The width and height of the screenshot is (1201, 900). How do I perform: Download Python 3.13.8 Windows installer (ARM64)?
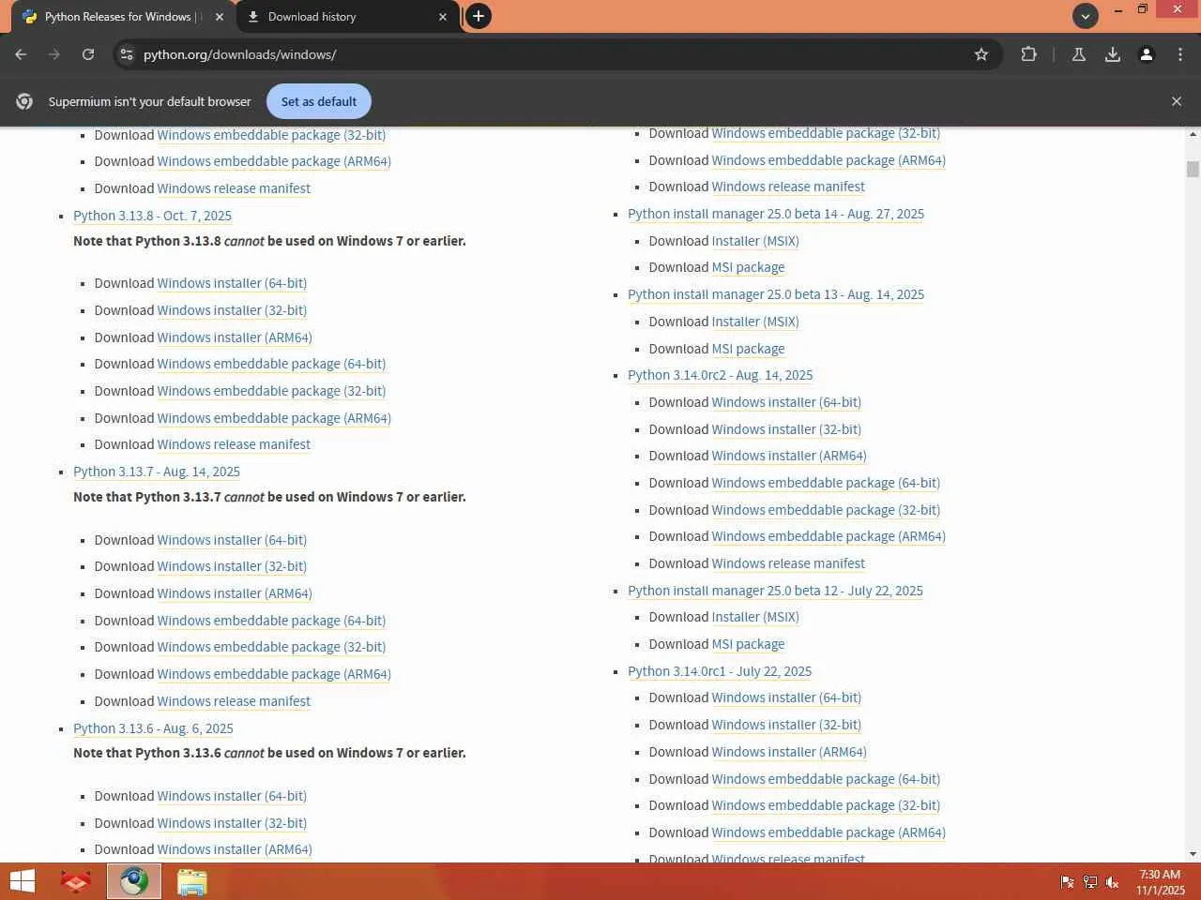click(235, 337)
